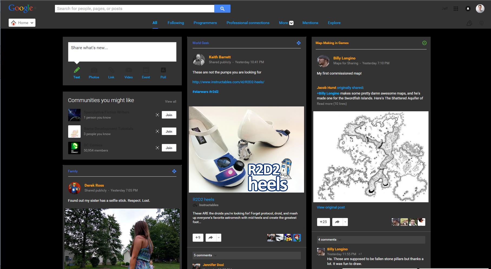The height and width of the screenshot is (269, 491).
Task: Switch to the Programmers tab
Action: coord(205,23)
